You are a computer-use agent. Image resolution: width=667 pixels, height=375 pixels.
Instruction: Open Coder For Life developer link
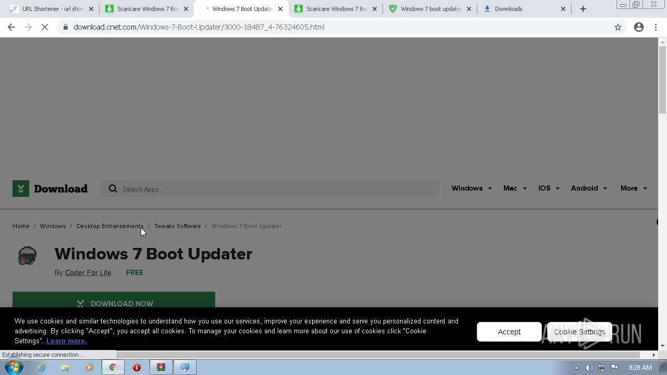coord(88,272)
